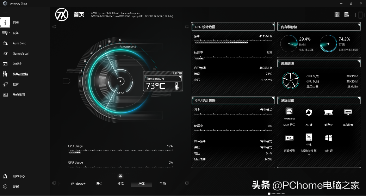This screenshot has height=196, width=366.
Task: Click the octagon corner icon right of 手动
Action: pos(187,183)
